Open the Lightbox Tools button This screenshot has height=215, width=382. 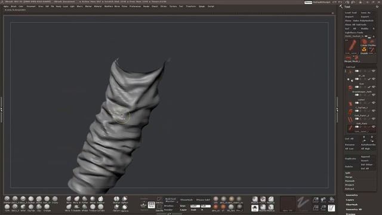click(354, 32)
